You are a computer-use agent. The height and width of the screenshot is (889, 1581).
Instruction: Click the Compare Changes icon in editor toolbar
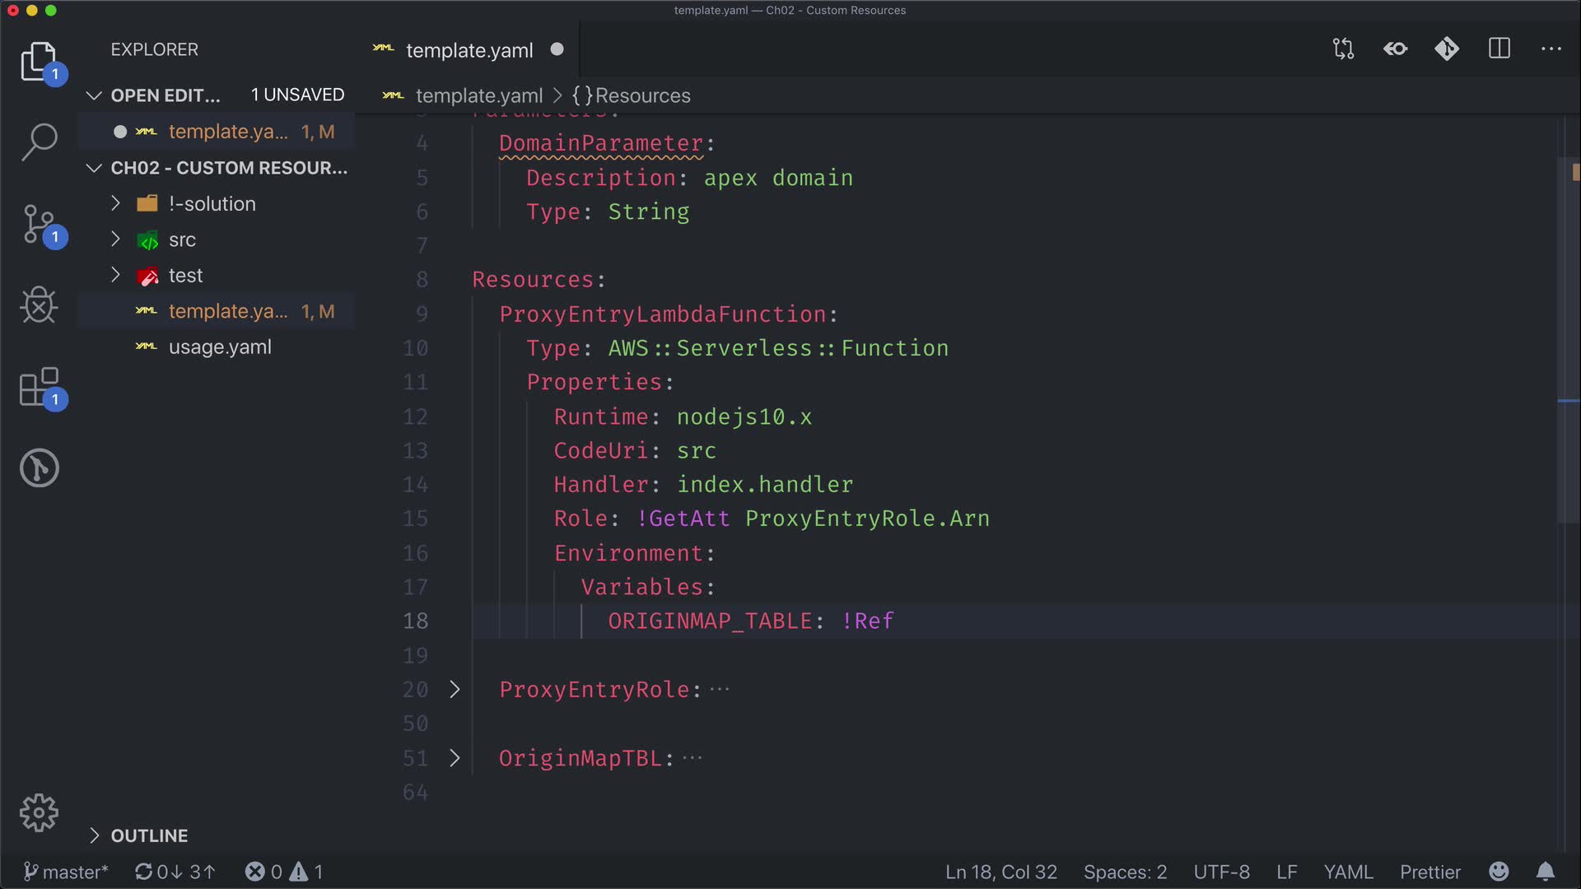(1343, 49)
